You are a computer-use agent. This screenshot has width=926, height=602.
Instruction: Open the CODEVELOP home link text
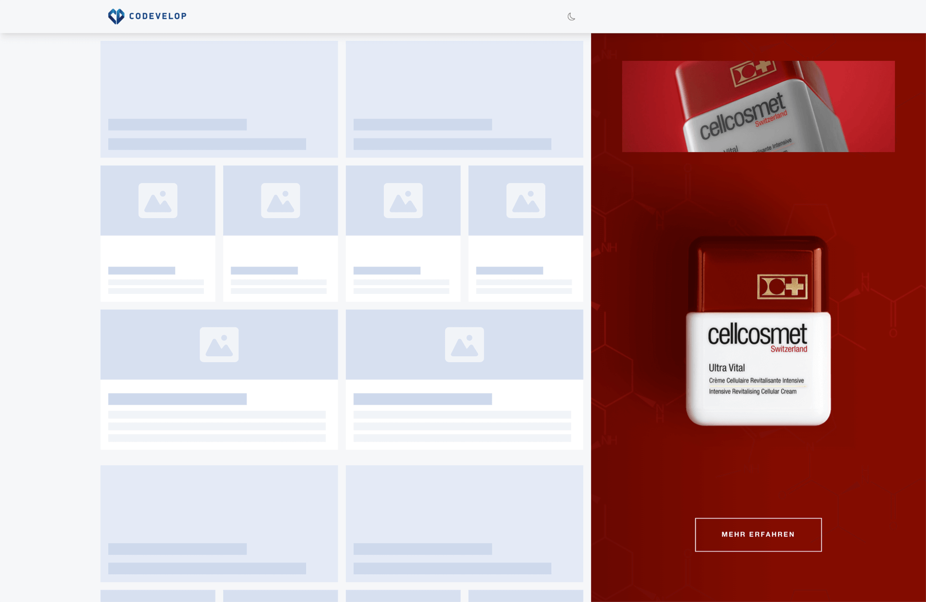click(x=158, y=16)
